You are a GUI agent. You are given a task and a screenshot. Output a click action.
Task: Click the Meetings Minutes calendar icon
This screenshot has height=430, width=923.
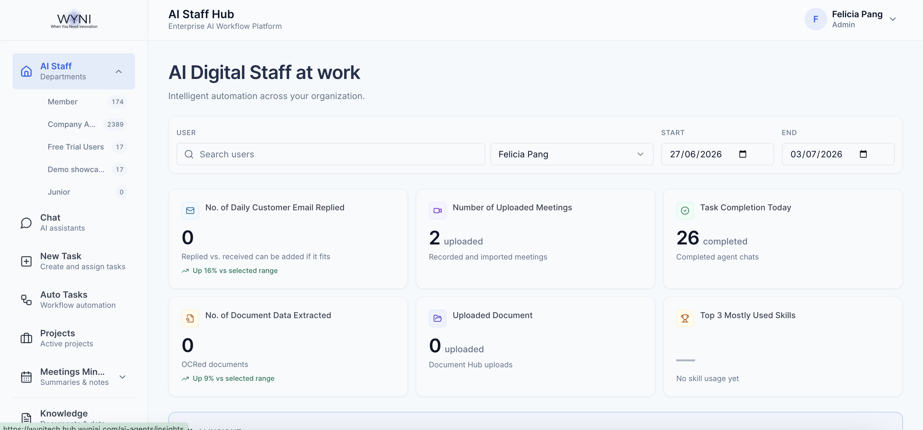26,377
